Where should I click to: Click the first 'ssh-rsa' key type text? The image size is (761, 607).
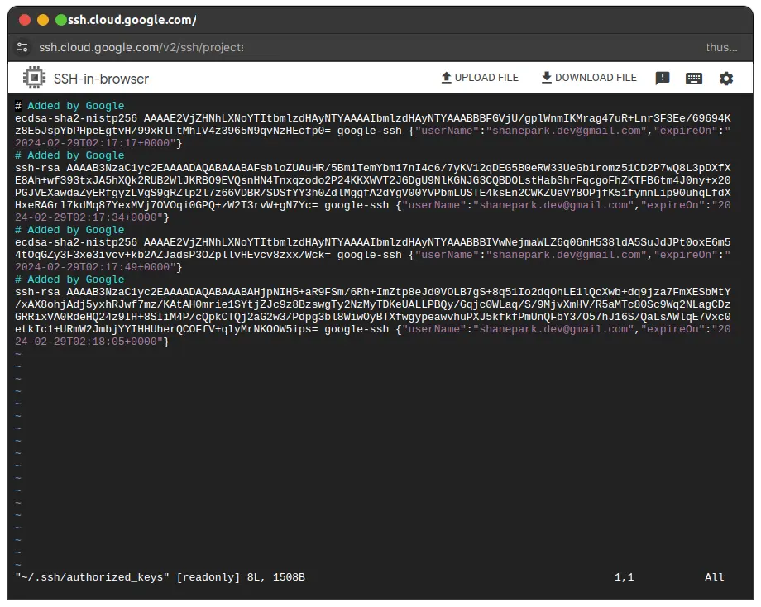tap(37, 168)
